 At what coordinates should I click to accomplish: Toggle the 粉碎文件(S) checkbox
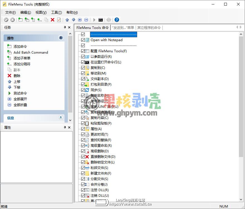coord(83,168)
